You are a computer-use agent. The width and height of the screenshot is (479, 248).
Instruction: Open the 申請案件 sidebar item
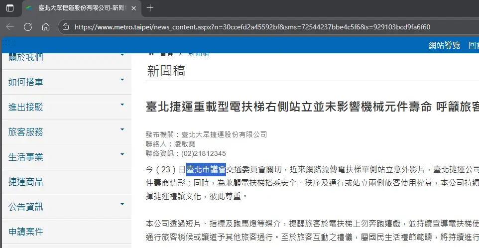coord(67,232)
